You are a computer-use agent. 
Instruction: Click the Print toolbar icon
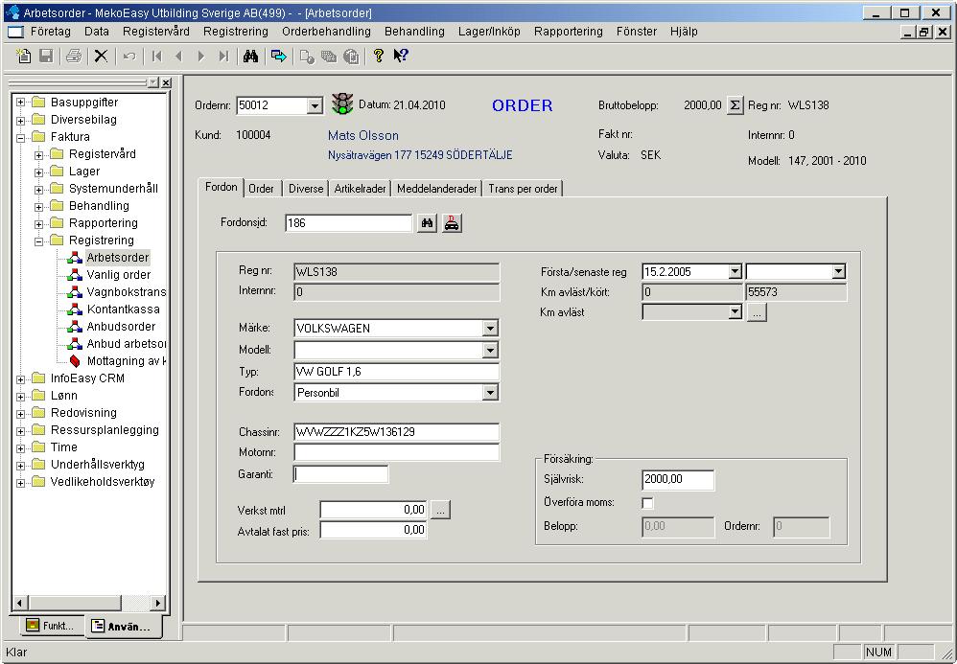[73, 57]
